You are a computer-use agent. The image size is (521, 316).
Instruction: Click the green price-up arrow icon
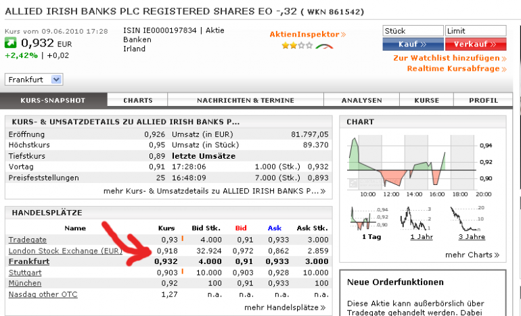click(10, 43)
